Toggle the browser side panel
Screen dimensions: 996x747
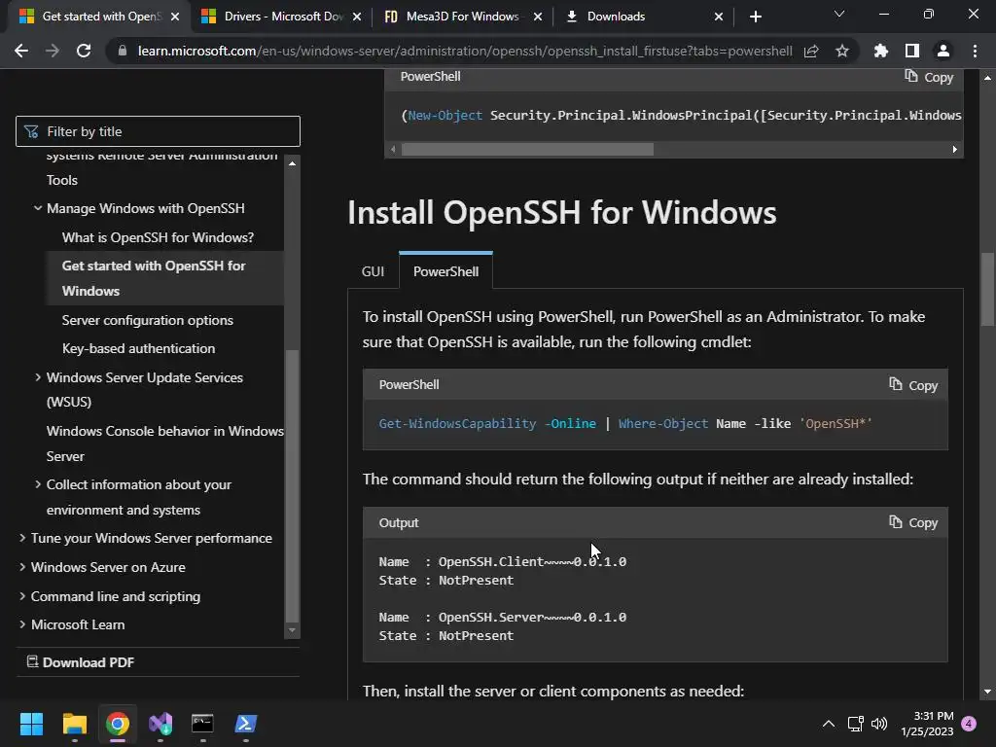click(912, 51)
